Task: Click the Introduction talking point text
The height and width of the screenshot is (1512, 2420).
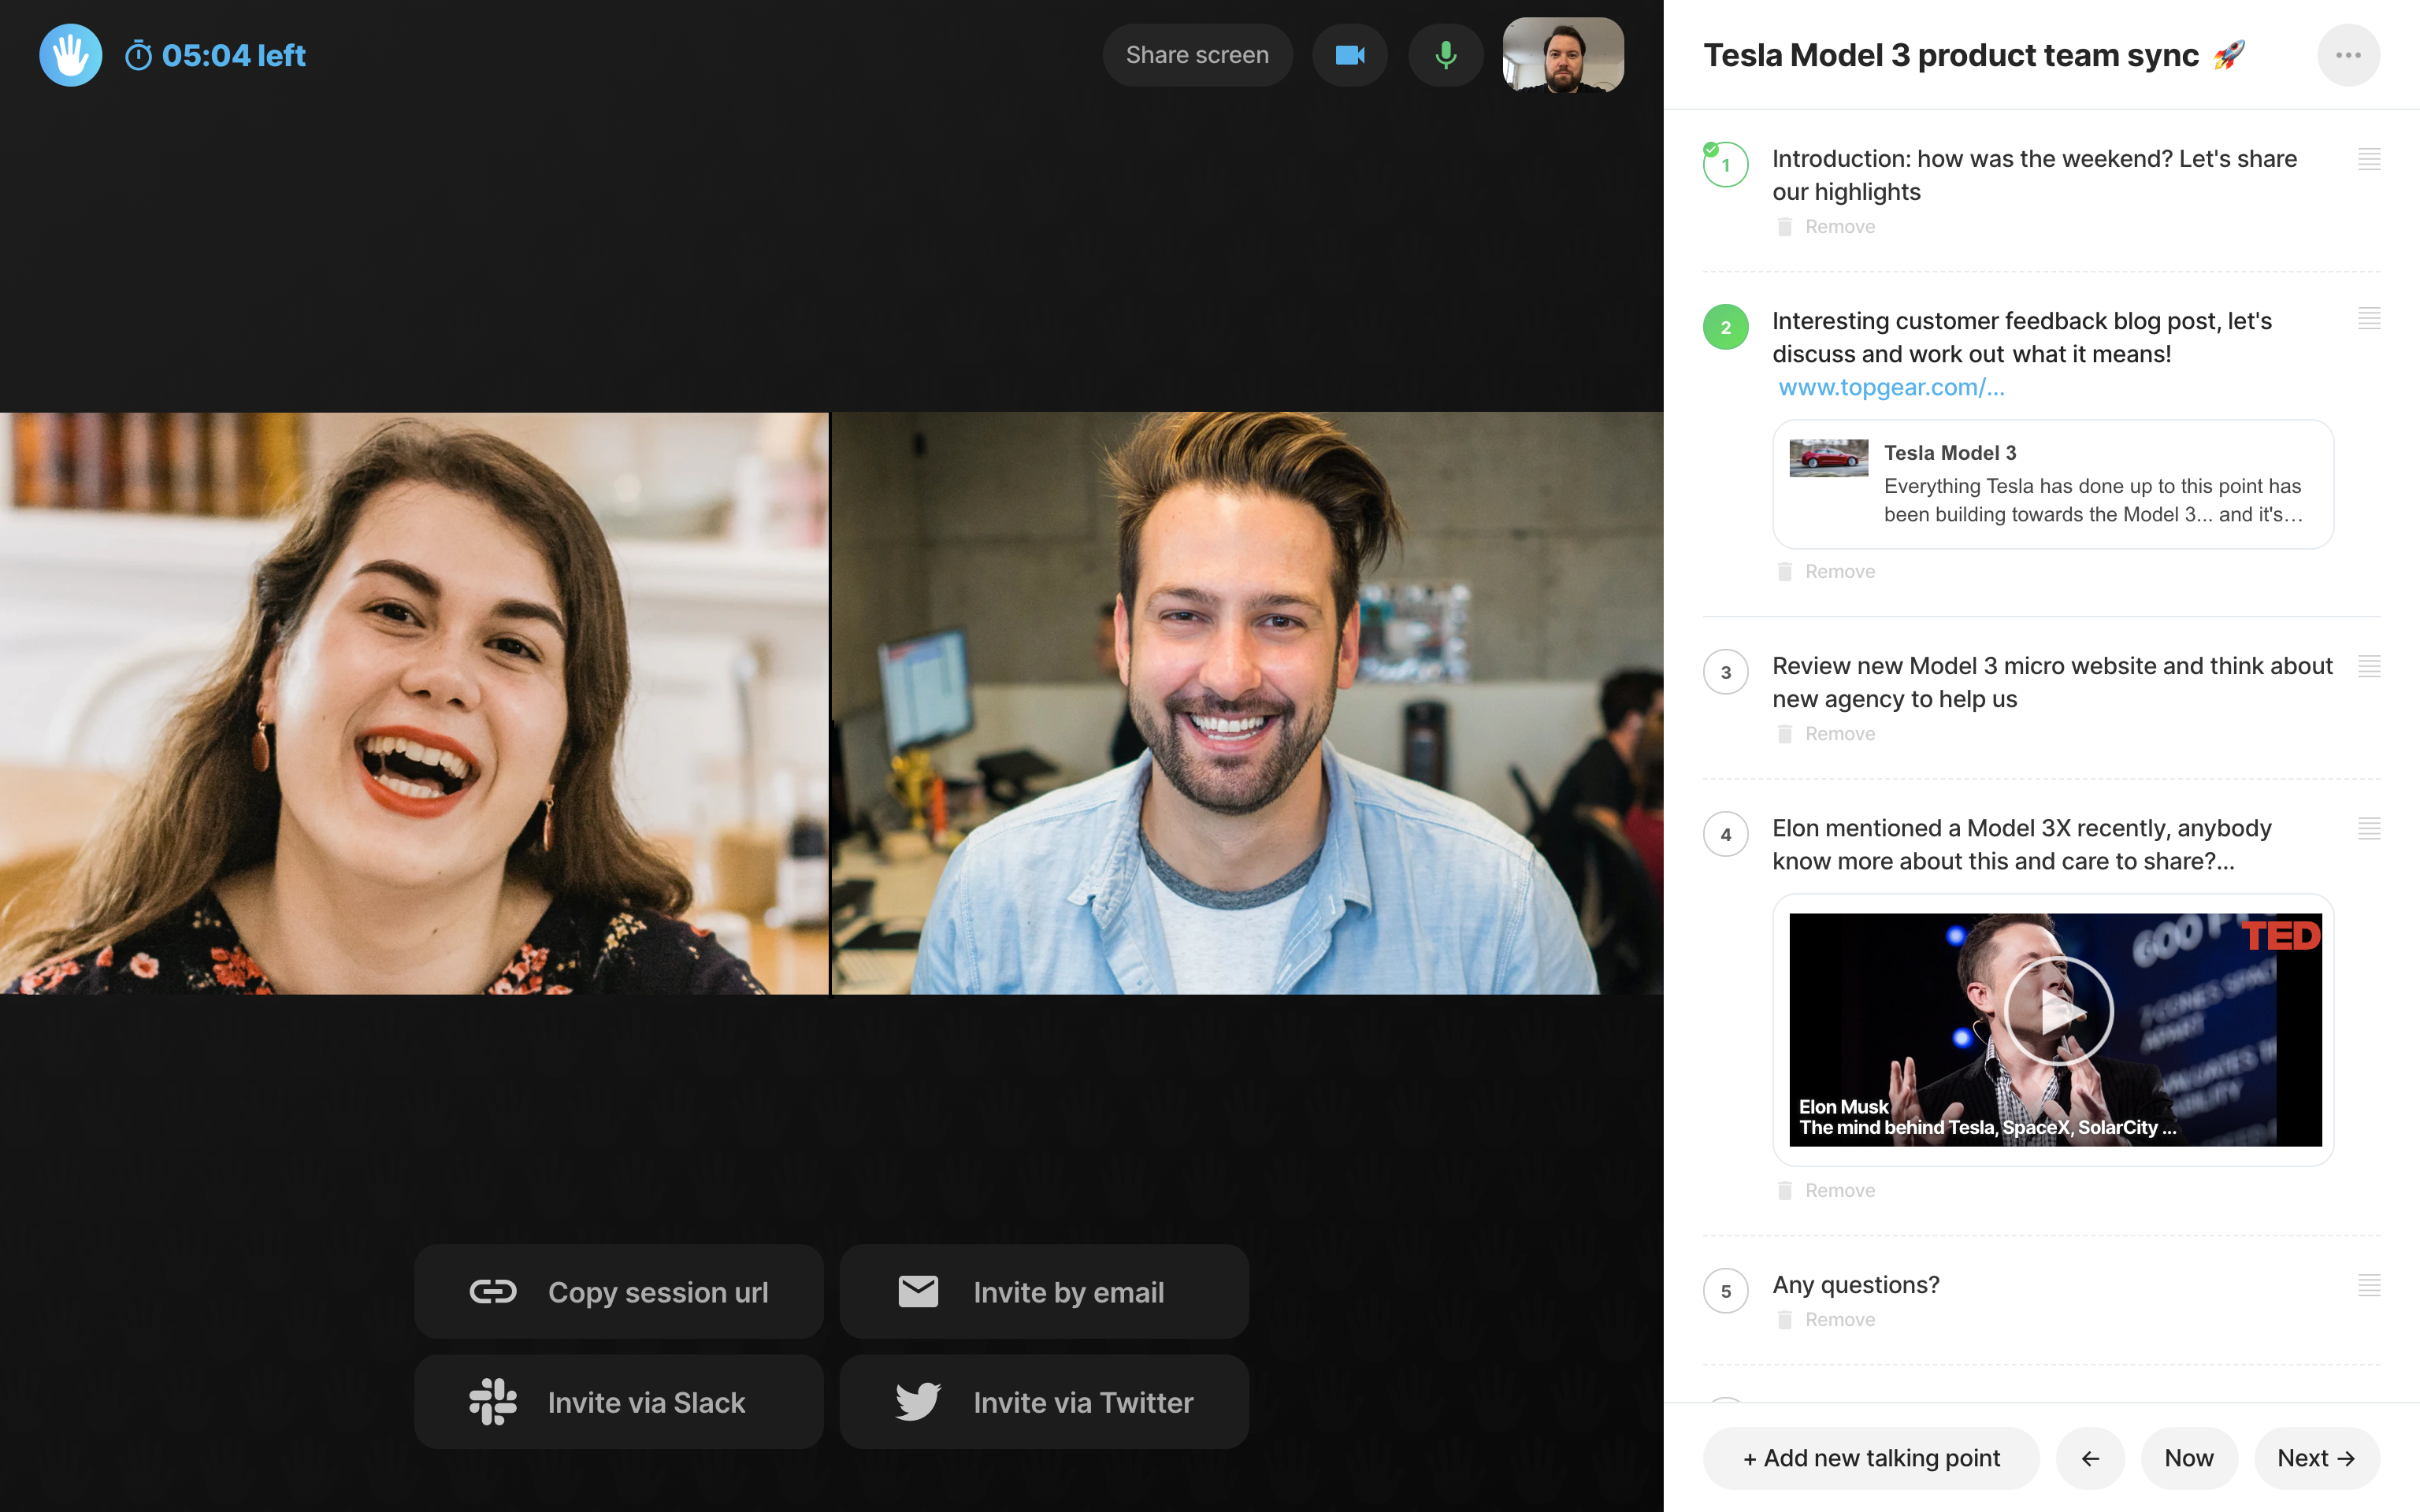Action: 2034,175
